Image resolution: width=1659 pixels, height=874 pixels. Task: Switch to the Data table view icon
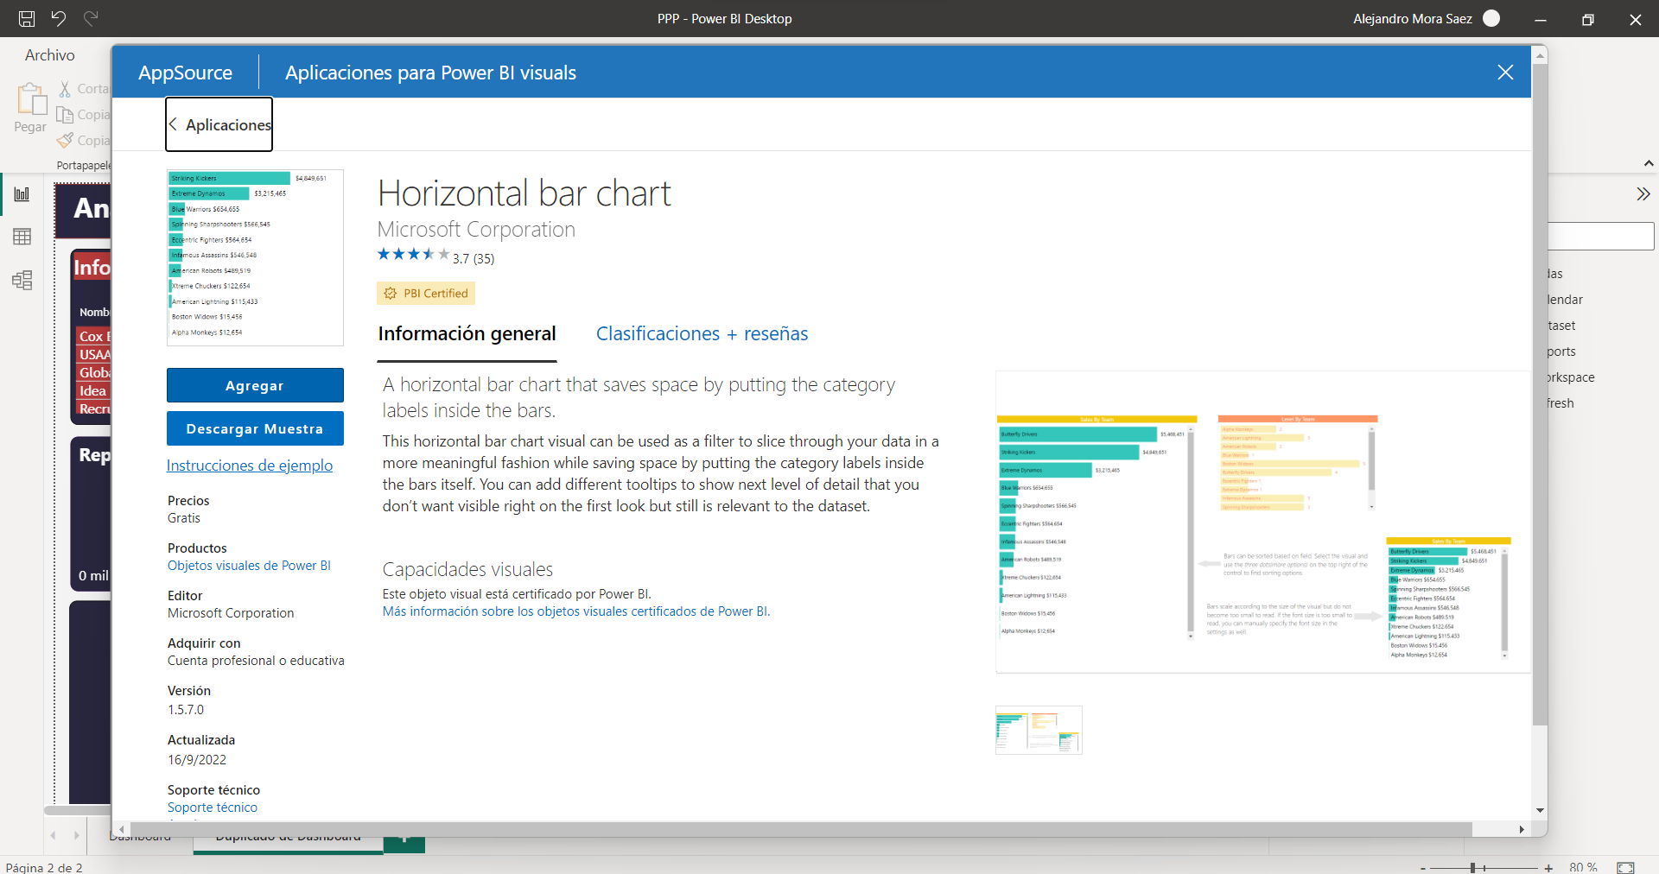(22, 237)
